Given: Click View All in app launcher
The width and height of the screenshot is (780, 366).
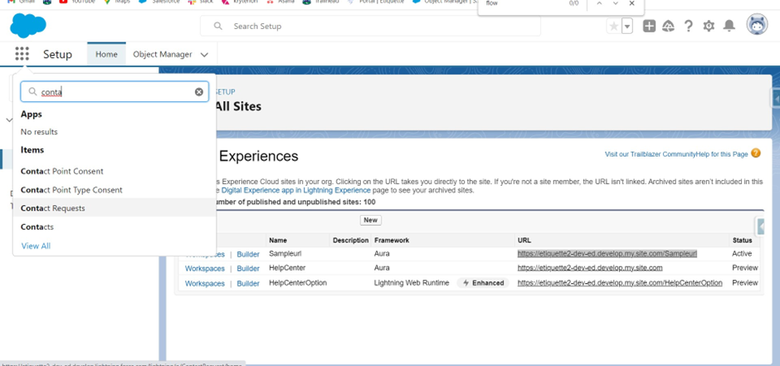Looking at the screenshot, I should click(36, 246).
